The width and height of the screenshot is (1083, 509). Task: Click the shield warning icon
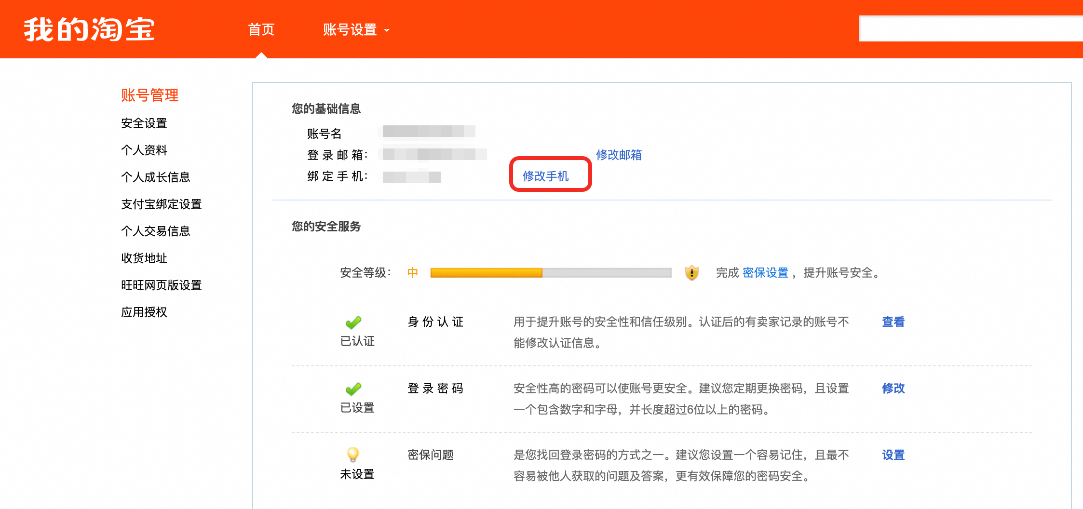[x=692, y=273]
